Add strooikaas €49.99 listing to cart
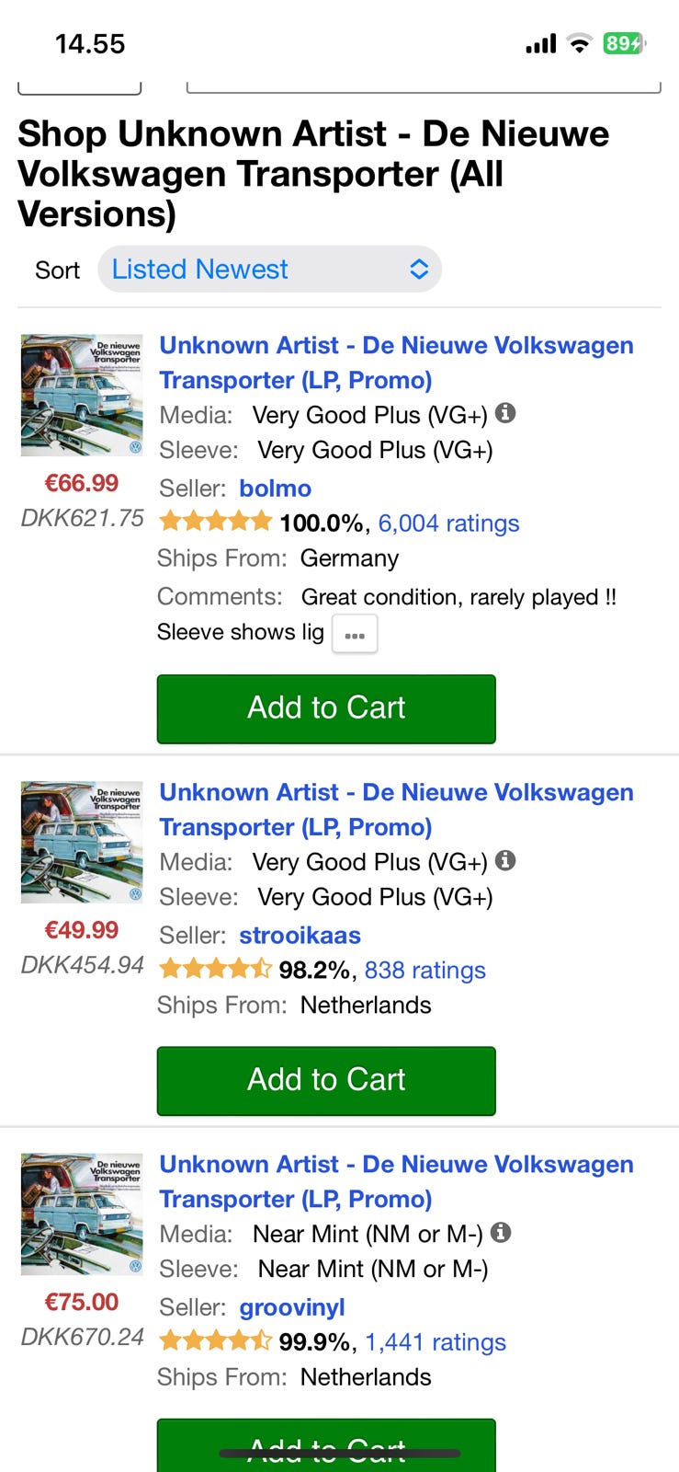 click(x=326, y=1080)
